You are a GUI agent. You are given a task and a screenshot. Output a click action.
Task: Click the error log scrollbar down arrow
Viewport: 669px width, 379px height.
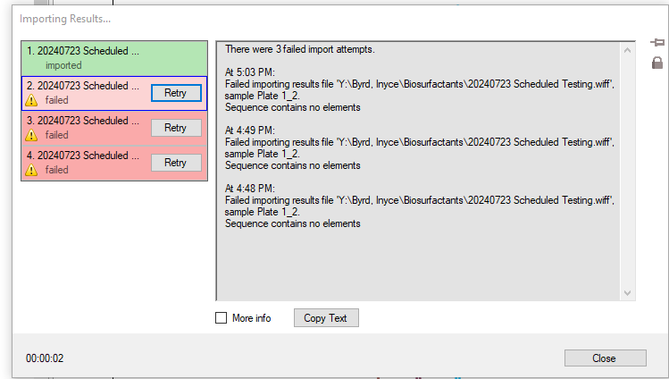click(627, 293)
